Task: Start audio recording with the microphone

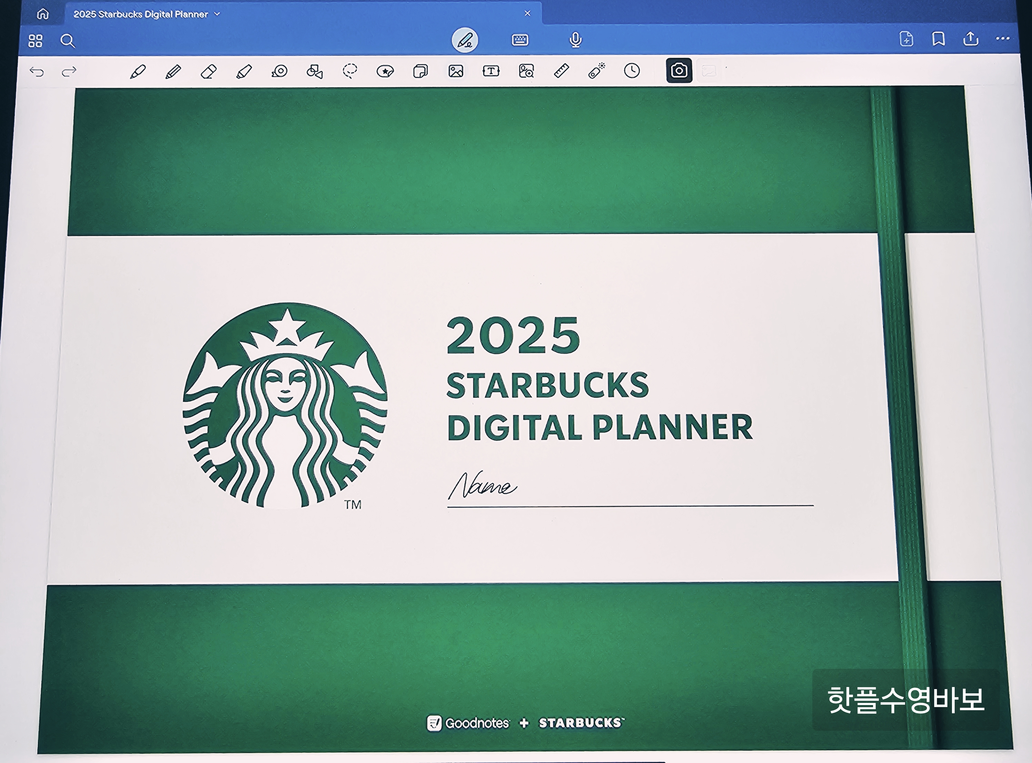Action: coord(575,40)
